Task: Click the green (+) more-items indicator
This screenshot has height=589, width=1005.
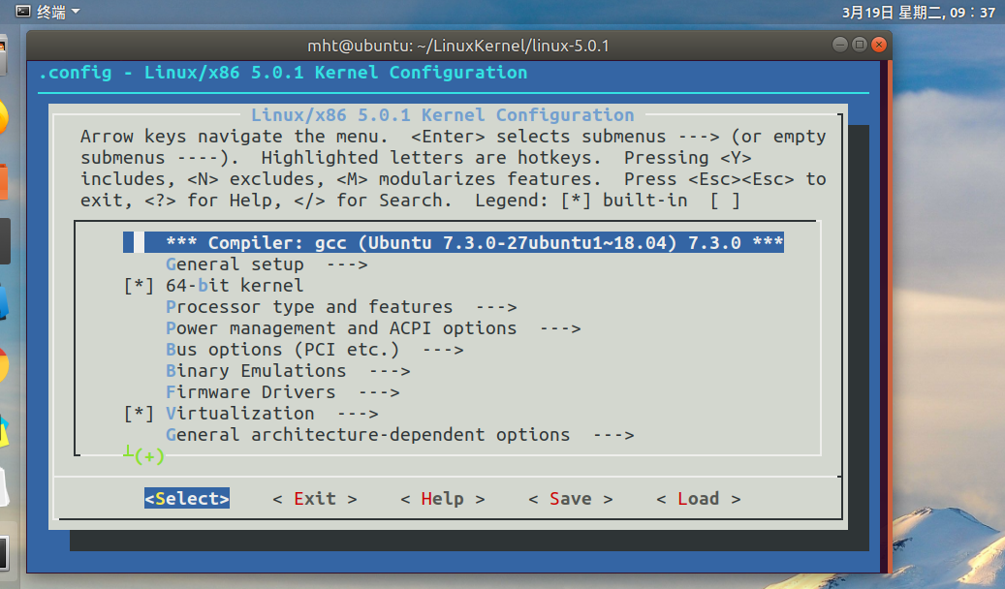Action: (x=148, y=456)
